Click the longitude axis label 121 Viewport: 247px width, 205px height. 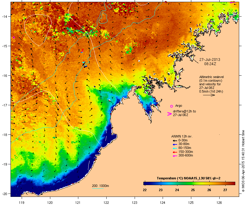coord(78,203)
